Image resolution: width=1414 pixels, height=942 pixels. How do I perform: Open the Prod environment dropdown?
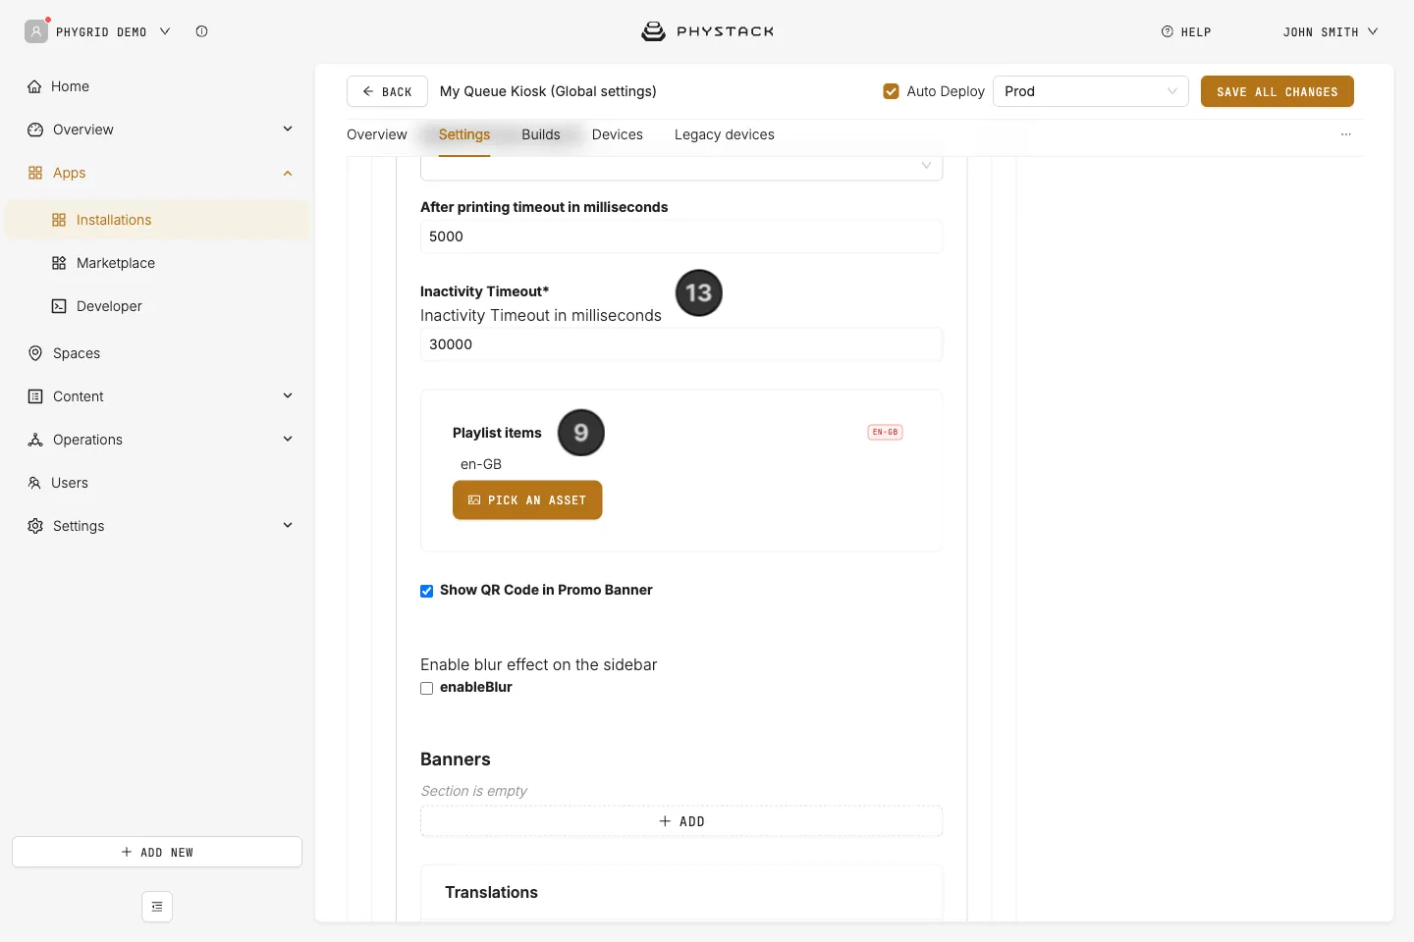pos(1091,91)
